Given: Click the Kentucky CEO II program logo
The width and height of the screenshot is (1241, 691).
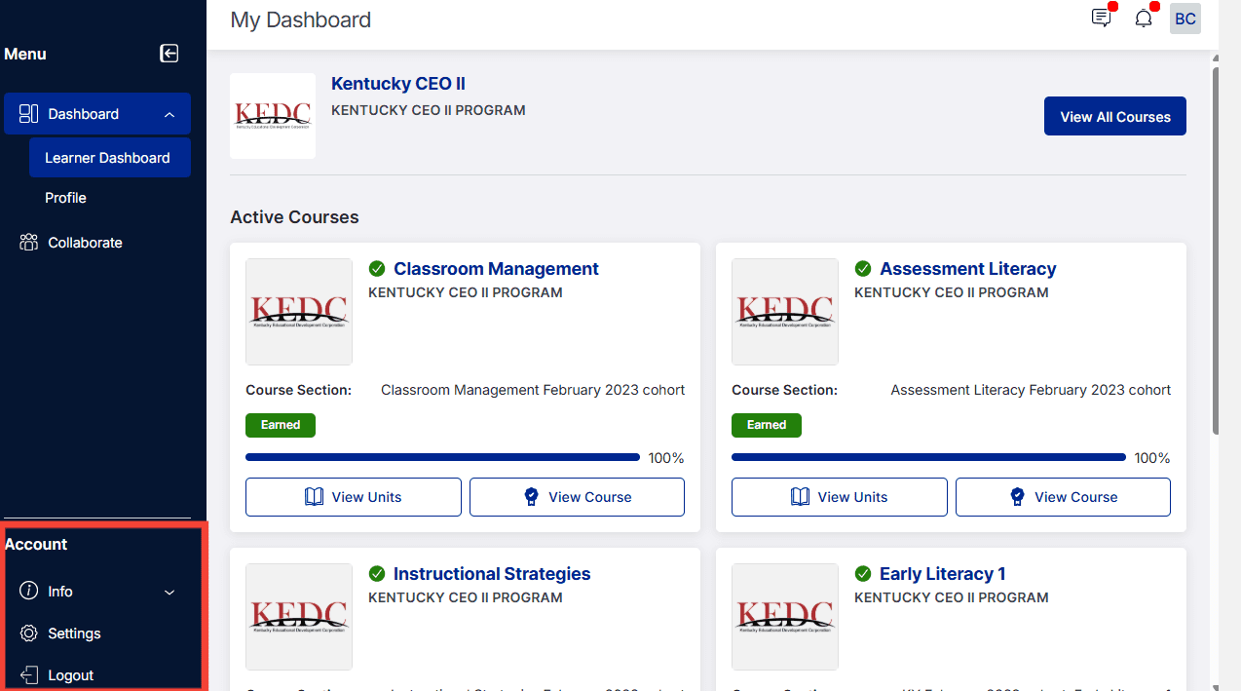Looking at the screenshot, I should [273, 116].
